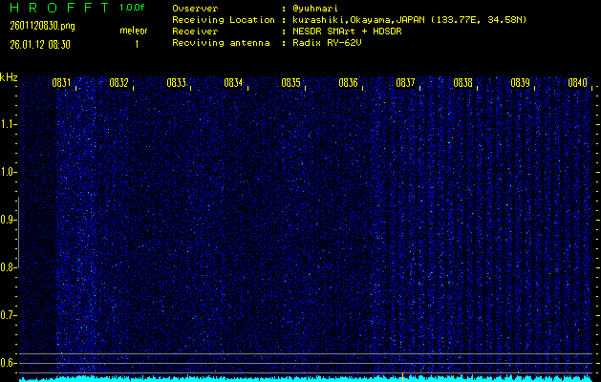Click the meteor count label

click(133, 31)
